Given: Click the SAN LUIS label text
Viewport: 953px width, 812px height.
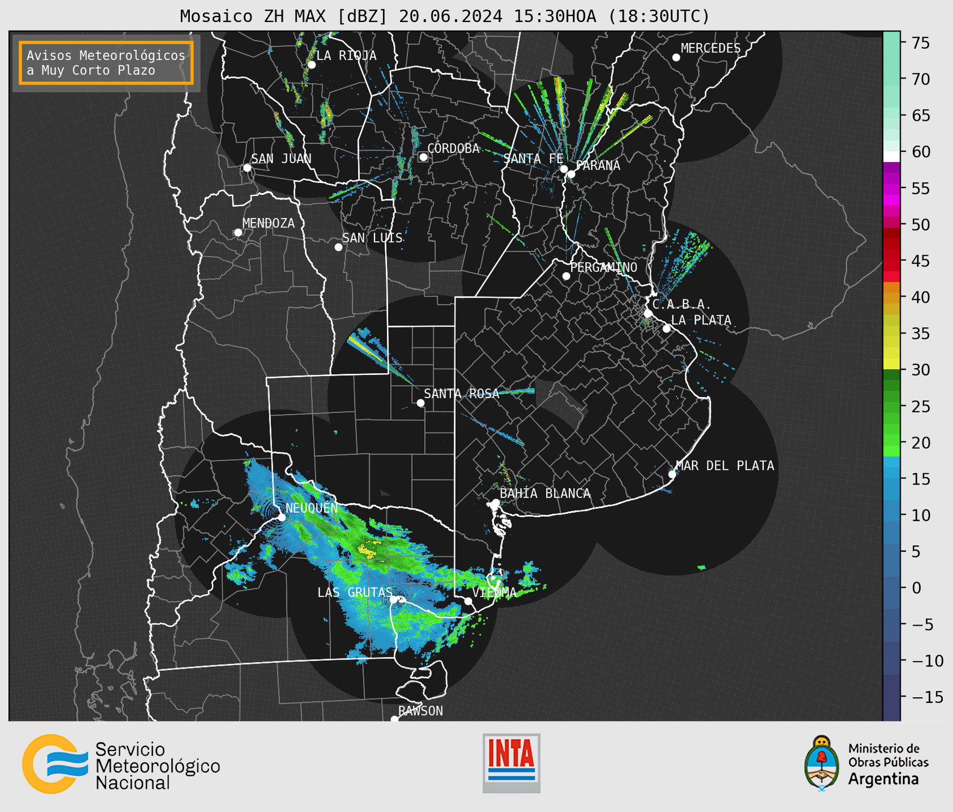Looking at the screenshot, I should pos(372,238).
